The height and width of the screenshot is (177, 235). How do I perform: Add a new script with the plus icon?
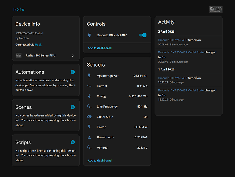(73, 142)
